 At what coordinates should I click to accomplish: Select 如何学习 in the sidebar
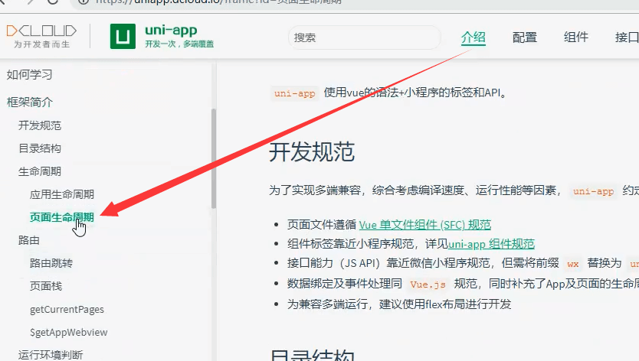click(x=29, y=74)
